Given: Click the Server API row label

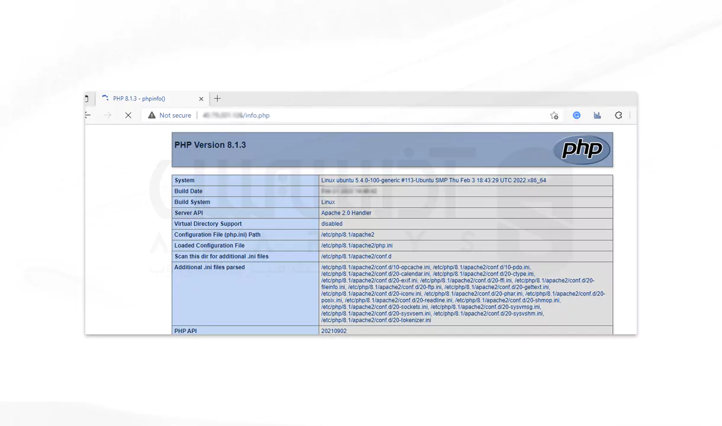Looking at the screenshot, I should coord(188,213).
